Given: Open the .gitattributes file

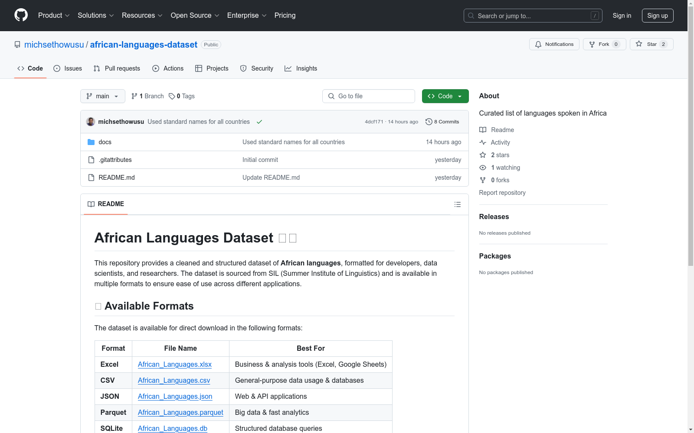Looking at the screenshot, I should point(115,160).
